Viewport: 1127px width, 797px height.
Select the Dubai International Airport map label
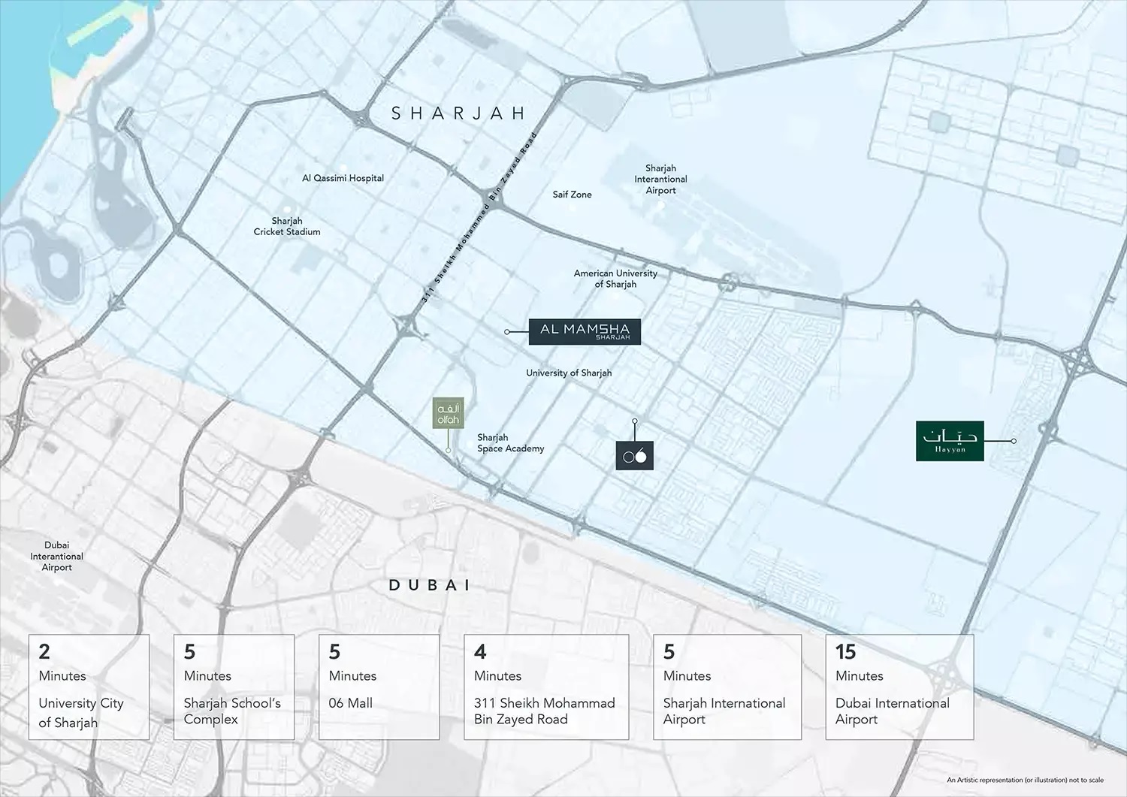click(56, 556)
